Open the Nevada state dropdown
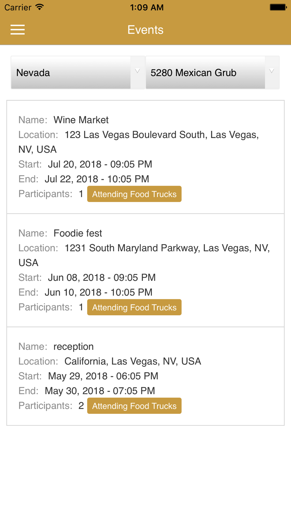The width and height of the screenshot is (291, 518). [x=71, y=73]
